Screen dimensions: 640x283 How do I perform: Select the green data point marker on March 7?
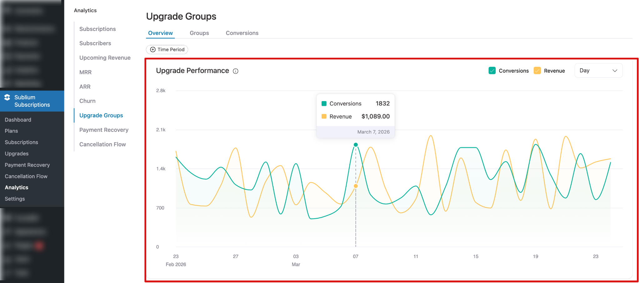(355, 144)
